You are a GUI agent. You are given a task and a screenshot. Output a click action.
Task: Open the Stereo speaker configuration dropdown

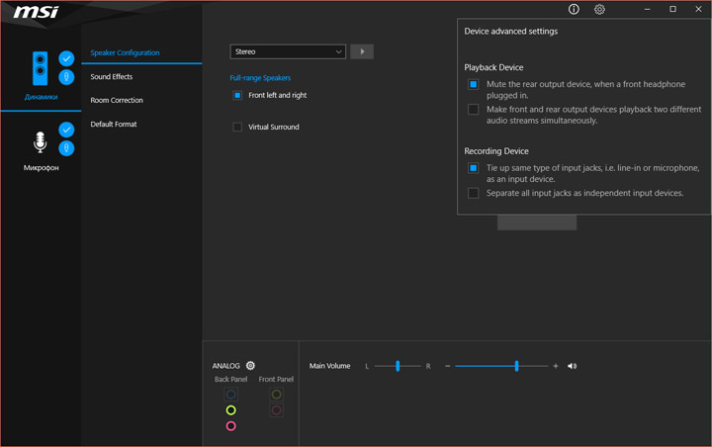(x=288, y=51)
